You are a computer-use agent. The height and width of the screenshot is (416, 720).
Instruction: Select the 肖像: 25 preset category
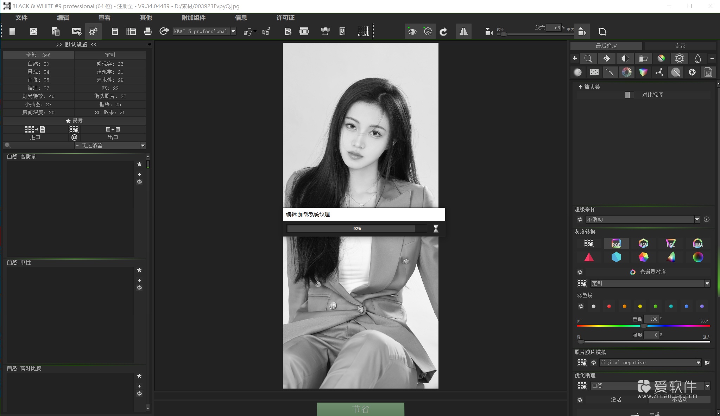38,80
